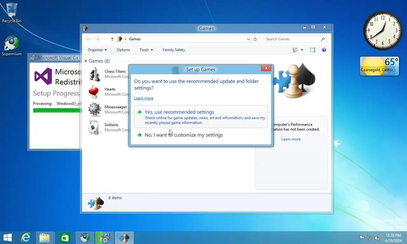The image size is (407, 244).
Task: Go up one level in Games window
Action: point(112,39)
